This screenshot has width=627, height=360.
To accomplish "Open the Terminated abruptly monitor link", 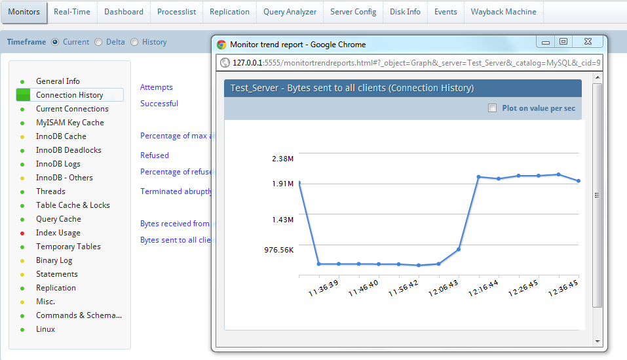I will coord(176,191).
